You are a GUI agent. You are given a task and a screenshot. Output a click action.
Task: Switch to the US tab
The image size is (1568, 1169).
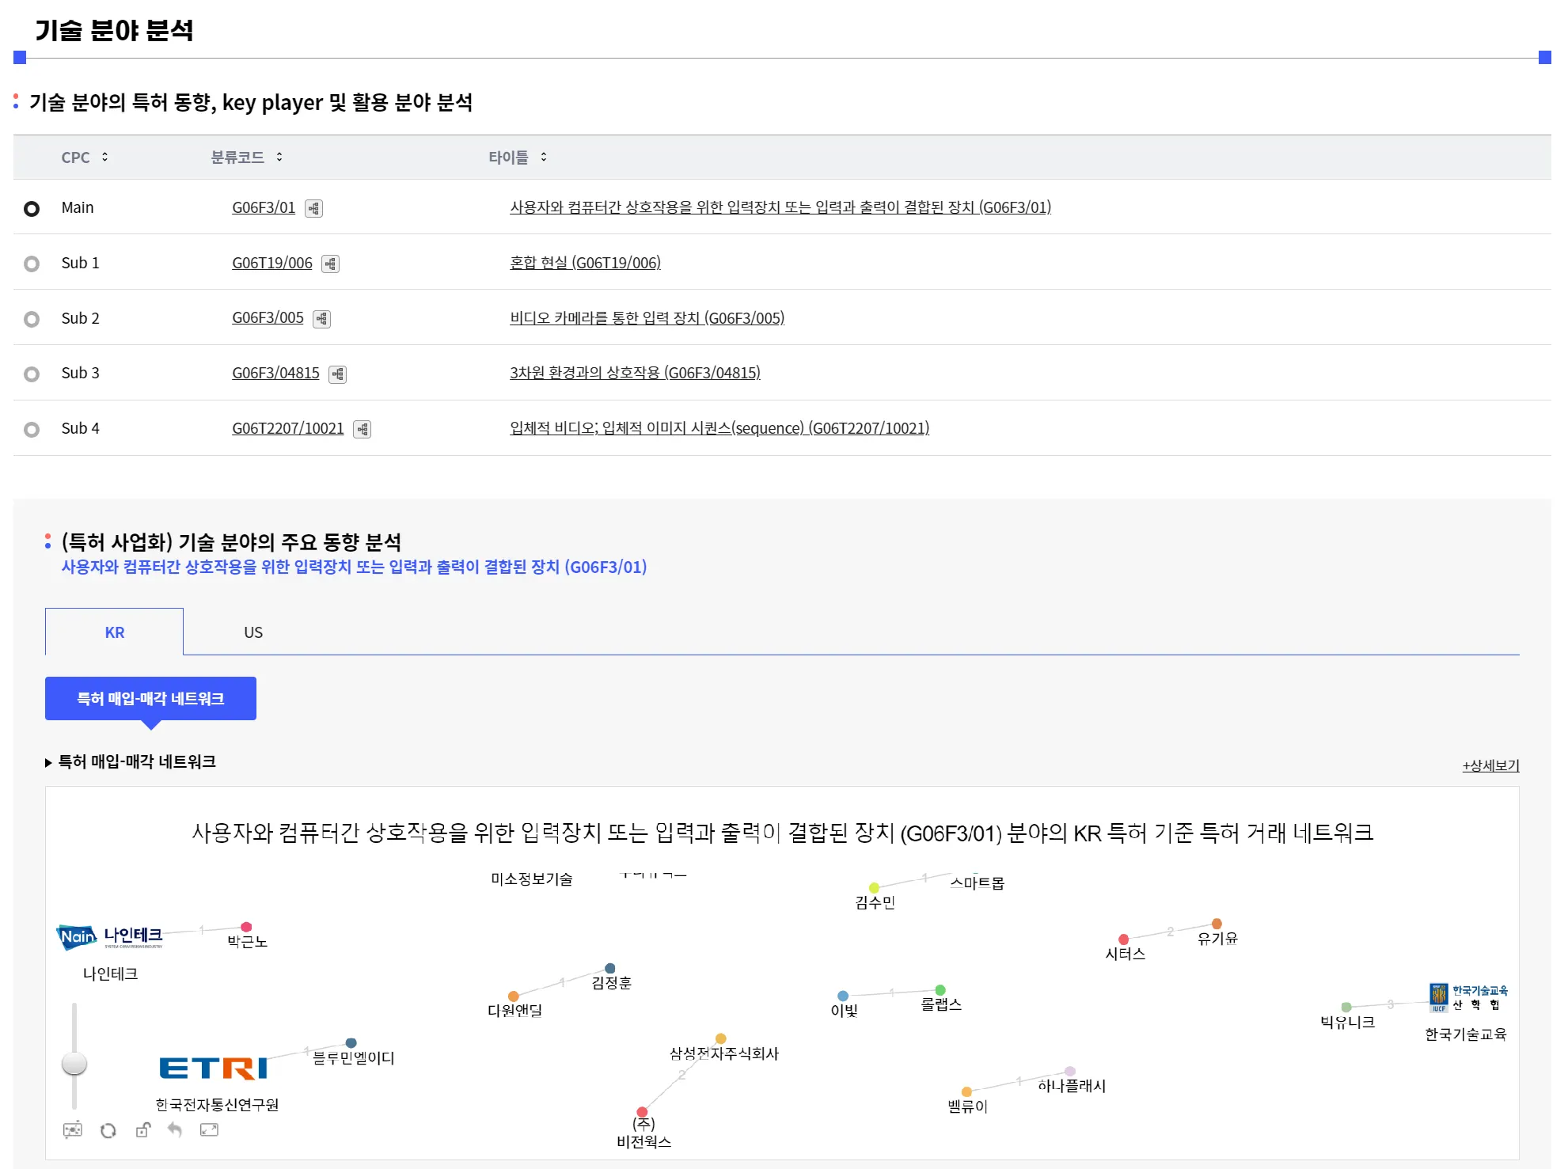(253, 632)
